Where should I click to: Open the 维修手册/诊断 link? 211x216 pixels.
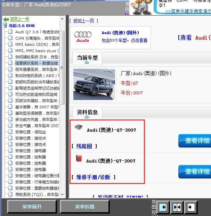pos(93,177)
